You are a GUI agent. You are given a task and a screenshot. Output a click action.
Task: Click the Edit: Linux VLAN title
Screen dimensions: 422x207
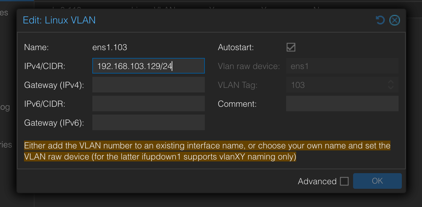(59, 20)
